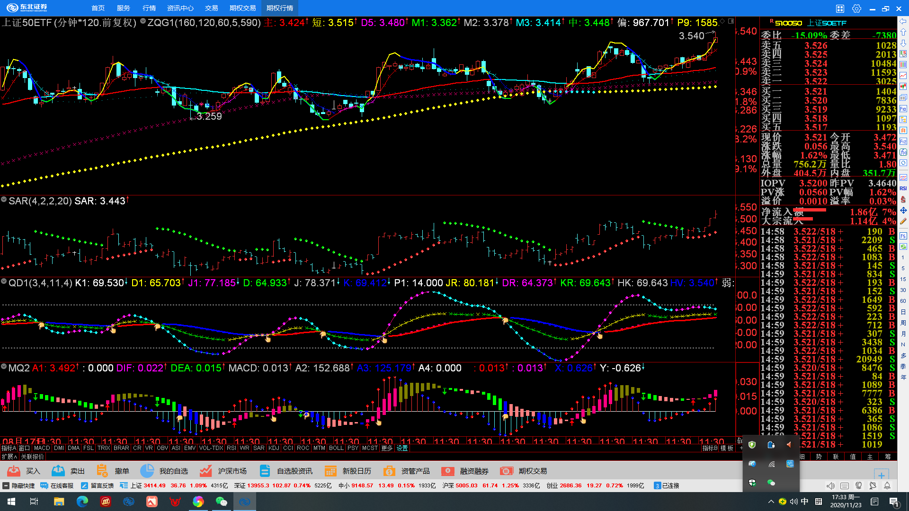
Task: Click the 卖出 sell icon
Action: pos(58,471)
